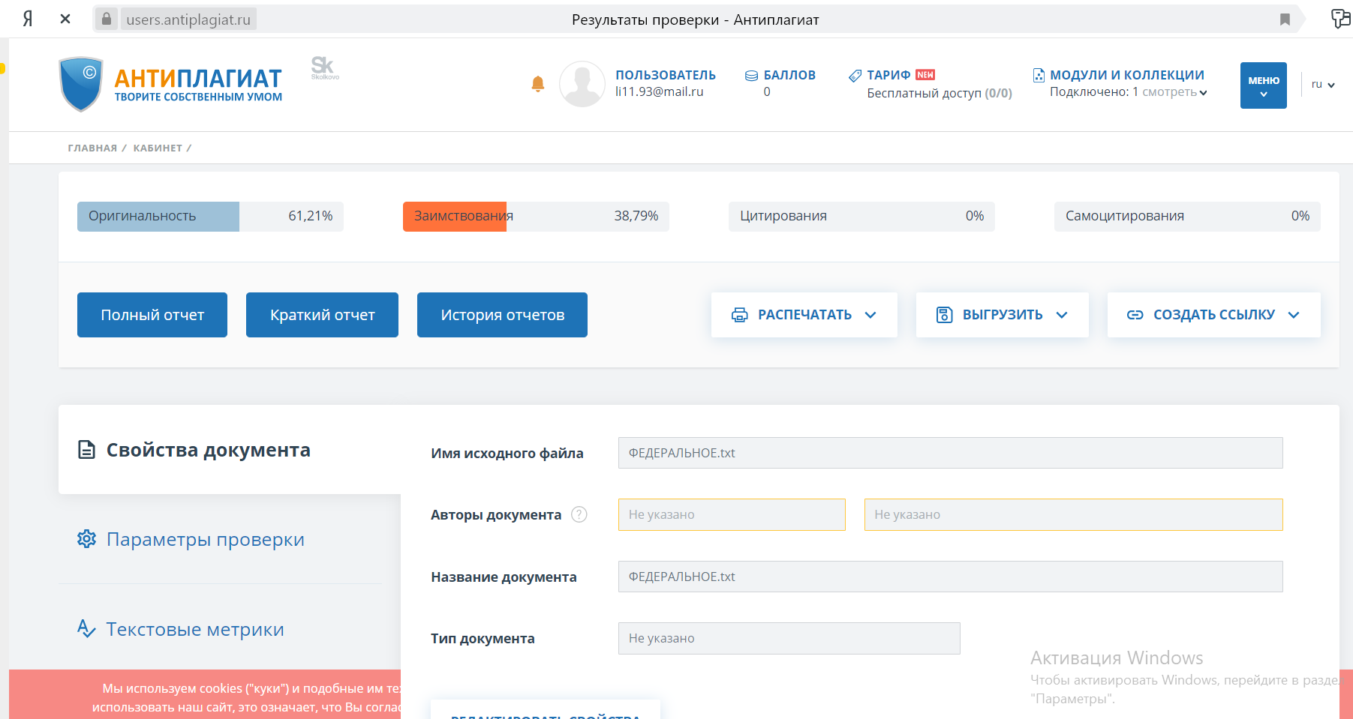Image resolution: width=1353 pixels, height=719 pixels.
Task: Click the Название документа input field
Action: (950, 577)
